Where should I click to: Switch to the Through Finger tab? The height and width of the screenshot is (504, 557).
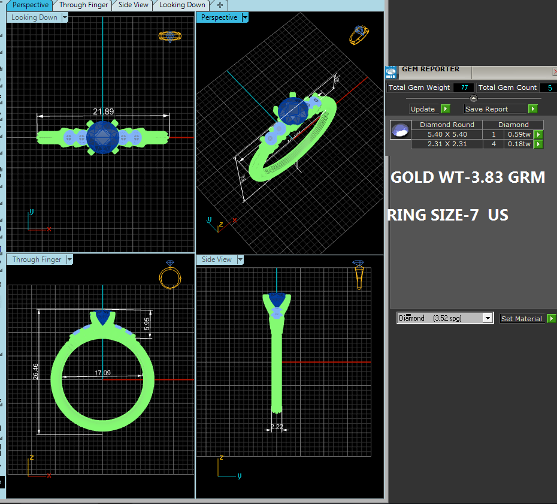pos(84,5)
